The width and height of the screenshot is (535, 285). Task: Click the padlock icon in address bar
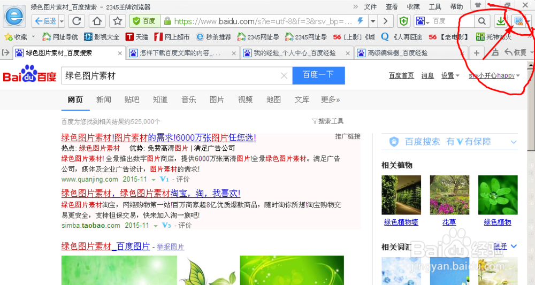167,21
